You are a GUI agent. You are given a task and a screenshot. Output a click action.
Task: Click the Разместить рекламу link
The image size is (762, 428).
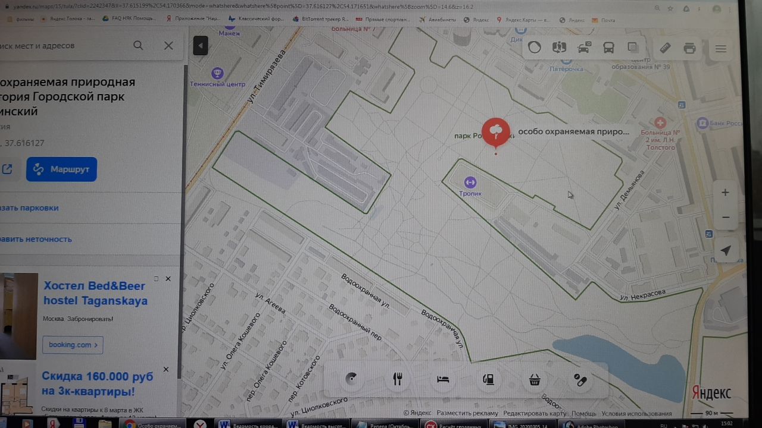(x=467, y=413)
